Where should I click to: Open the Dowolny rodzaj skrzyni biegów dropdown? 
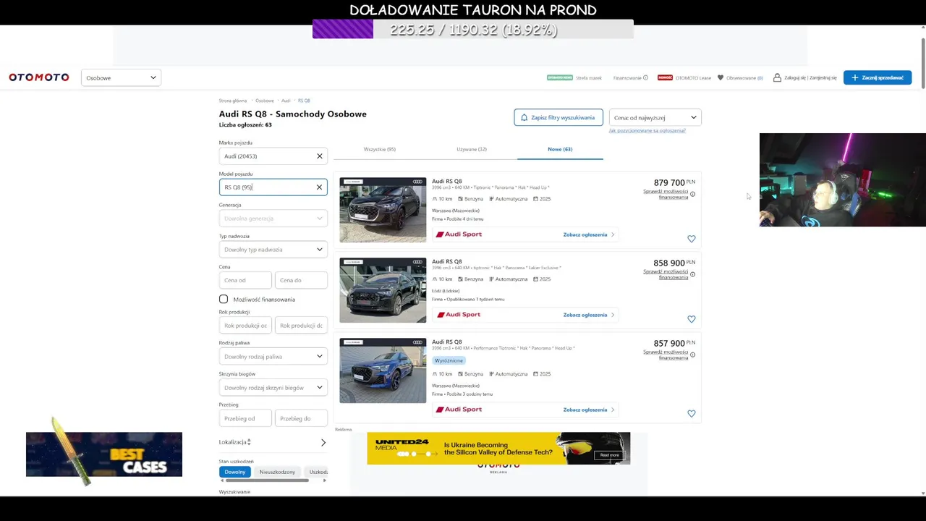click(273, 388)
